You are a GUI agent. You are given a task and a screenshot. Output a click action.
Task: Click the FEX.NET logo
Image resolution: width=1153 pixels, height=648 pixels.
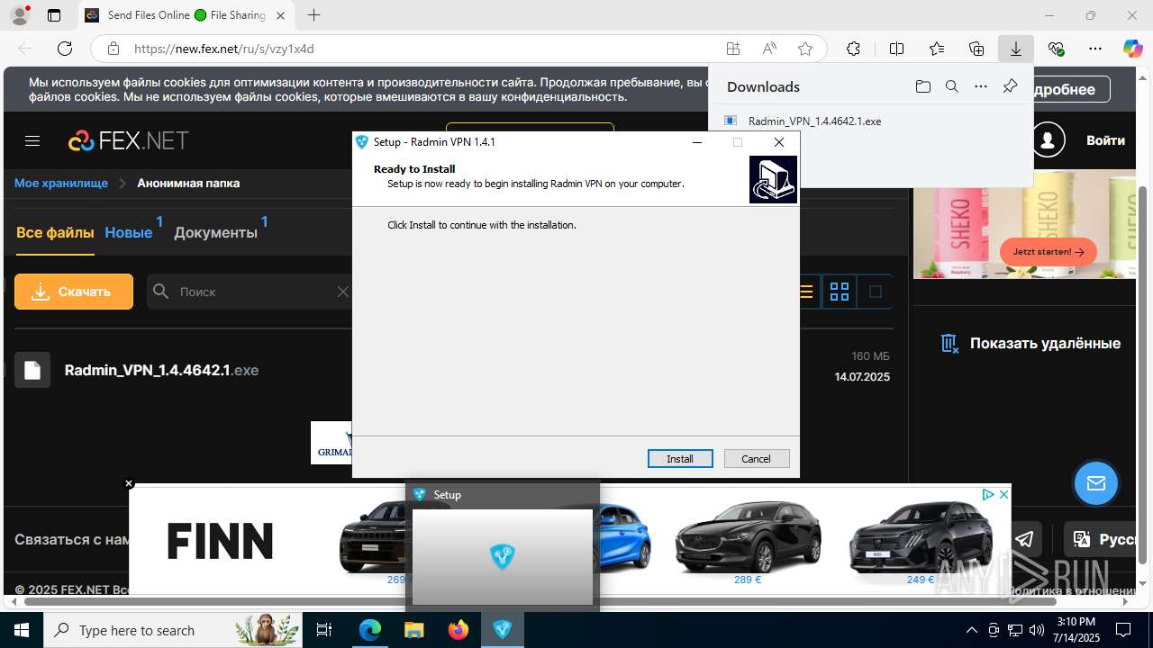tap(129, 140)
